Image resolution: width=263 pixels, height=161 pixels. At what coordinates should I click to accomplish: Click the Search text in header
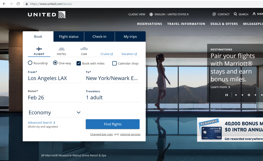click(243, 14)
